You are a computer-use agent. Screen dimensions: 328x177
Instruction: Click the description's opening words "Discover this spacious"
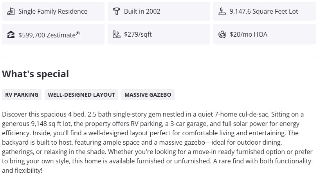click(x=31, y=115)
